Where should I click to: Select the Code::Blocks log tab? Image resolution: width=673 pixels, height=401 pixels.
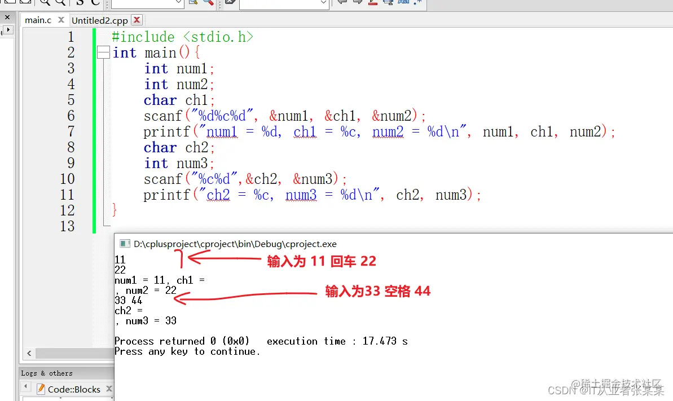click(x=74, y=389)
